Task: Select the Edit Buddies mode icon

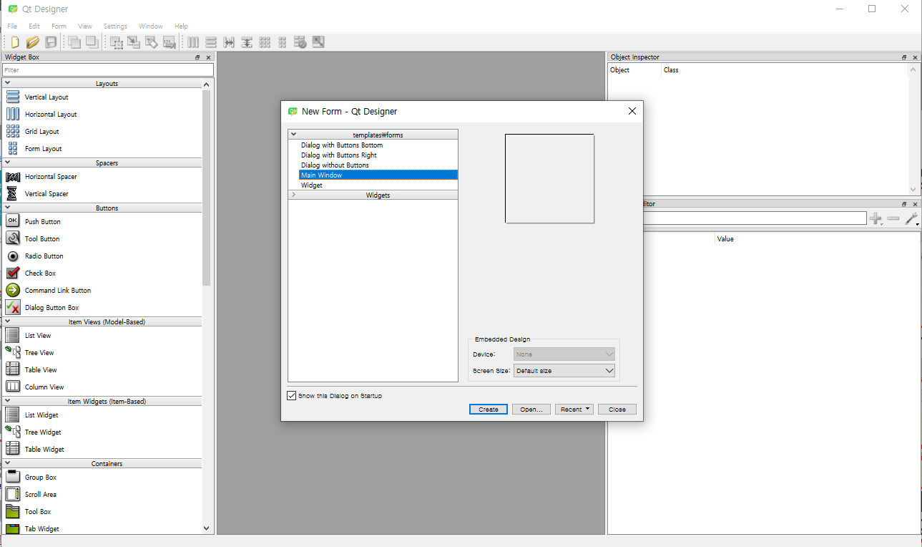Action: click(x=152, y=42)
